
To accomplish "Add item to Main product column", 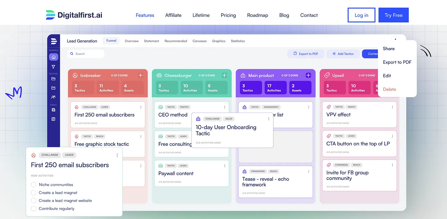I will 308,75.
